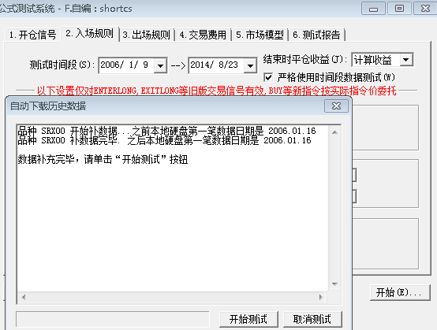Switch to the 1.开仓信号 tab
The height and width of the screenshot is (330, 437).
[x=32, y=35]
